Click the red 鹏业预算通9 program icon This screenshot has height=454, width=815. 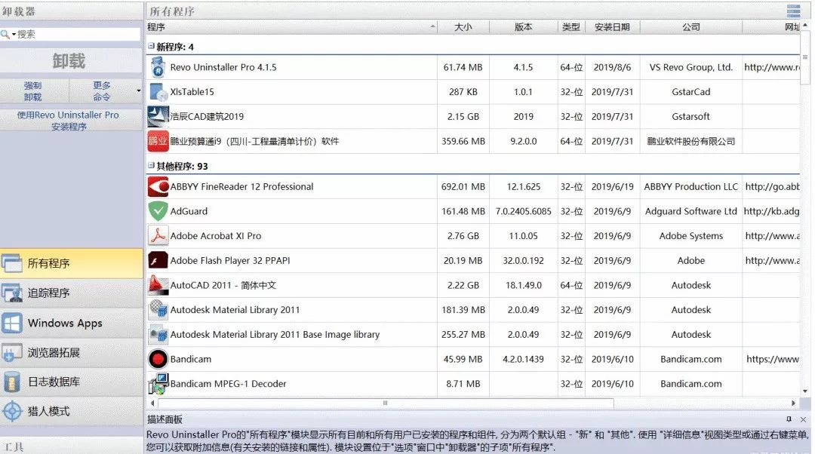pyautogui.click(x=158, y=141)
